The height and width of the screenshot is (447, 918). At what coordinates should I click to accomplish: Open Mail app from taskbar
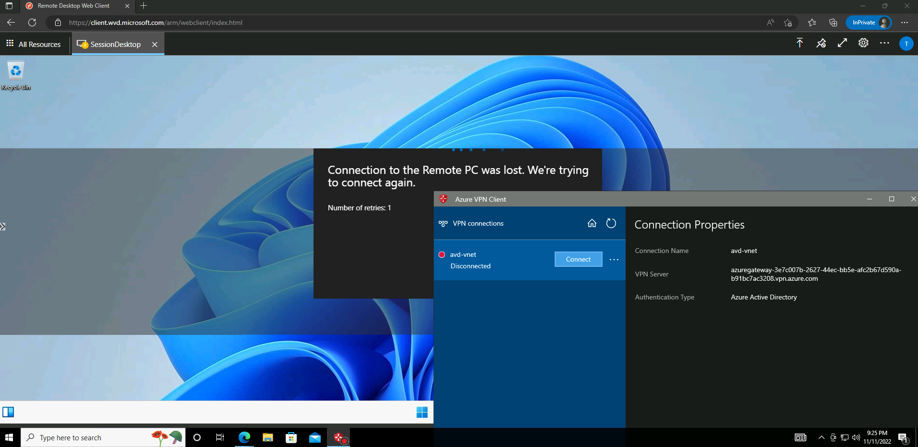(314, 437)
